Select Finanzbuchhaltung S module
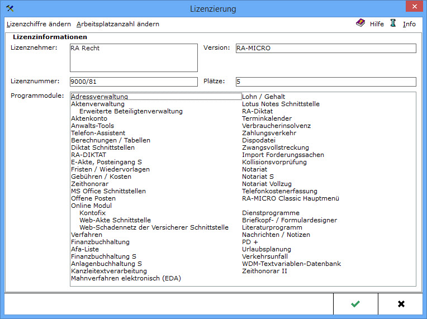 [103, 256]
